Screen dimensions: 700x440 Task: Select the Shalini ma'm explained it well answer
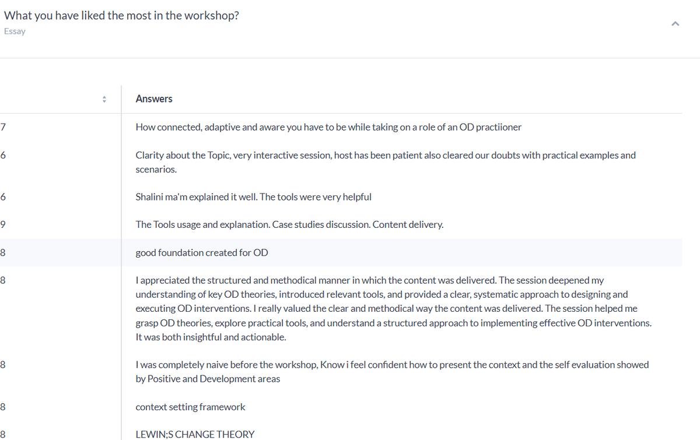[253, 197]
